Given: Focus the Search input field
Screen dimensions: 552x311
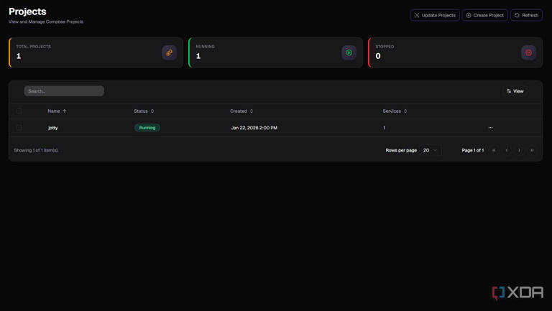Looking at the screenshot, I should pyautogui.click(x=64, y=91).
